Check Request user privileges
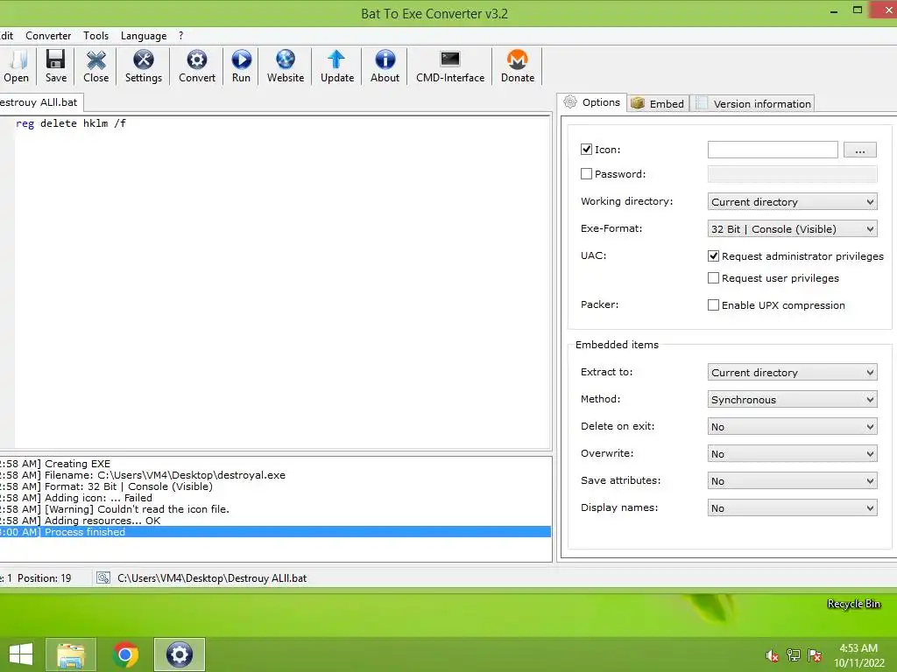The width and height of the screenshot is (897, 672). pyautogui.click(x=713, y=278)
